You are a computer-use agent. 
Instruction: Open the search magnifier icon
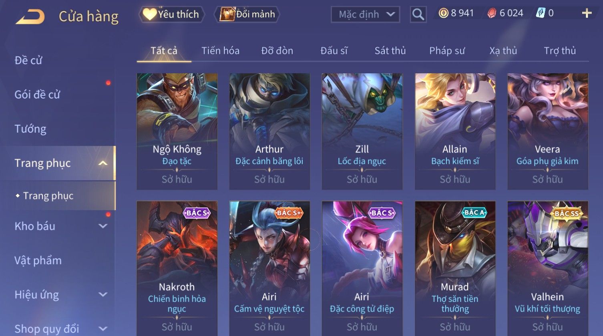pos(418,14)
